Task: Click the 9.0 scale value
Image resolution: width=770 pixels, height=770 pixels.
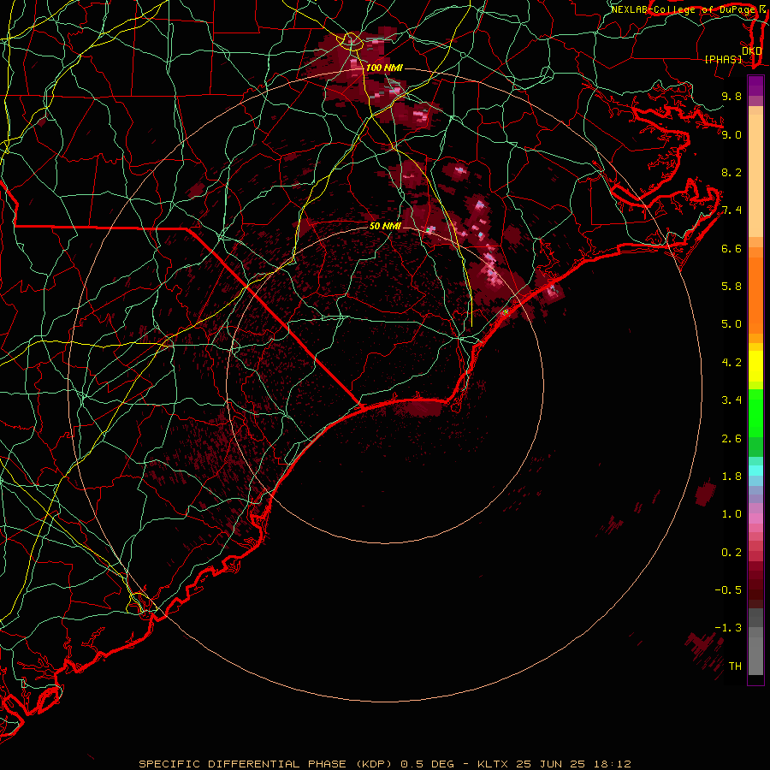Action: 731,134
